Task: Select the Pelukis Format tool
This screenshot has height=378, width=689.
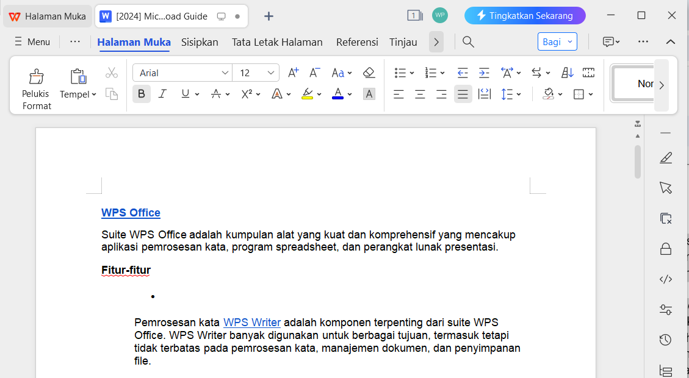Action: coord(35,85)
